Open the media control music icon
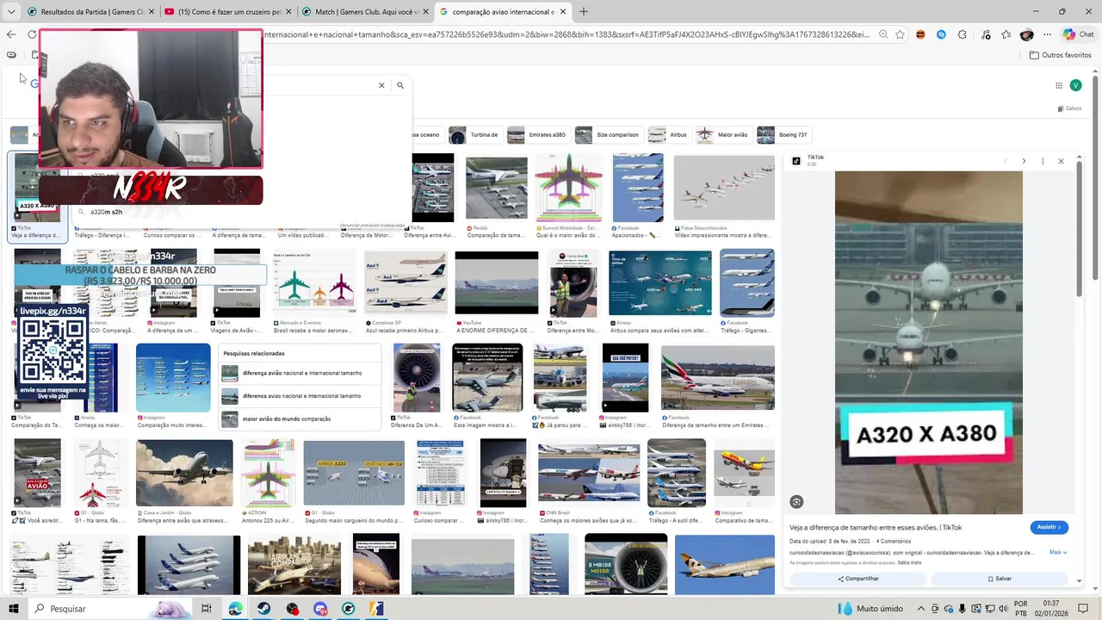The height and width of the screenshot is (620, 1102). coord(986,34)
